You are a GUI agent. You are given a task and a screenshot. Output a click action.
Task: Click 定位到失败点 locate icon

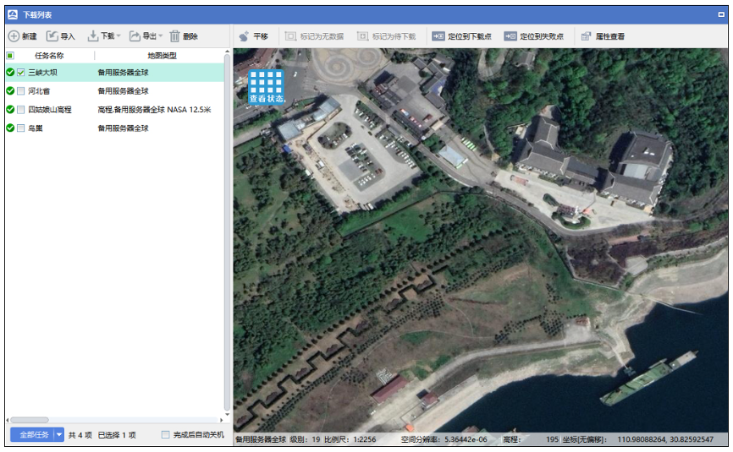tap(510, 36)
